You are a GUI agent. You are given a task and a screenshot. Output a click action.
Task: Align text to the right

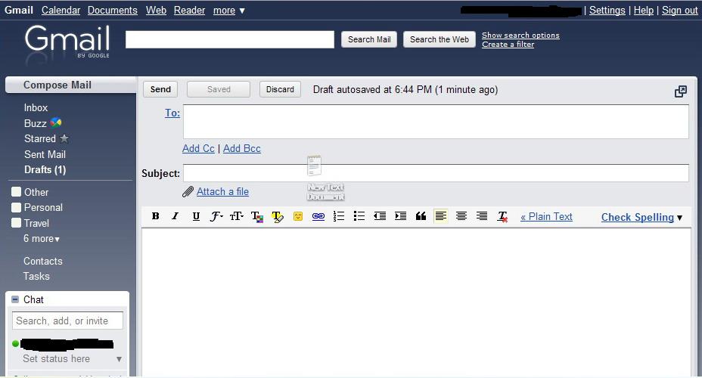tap(482, 216)
